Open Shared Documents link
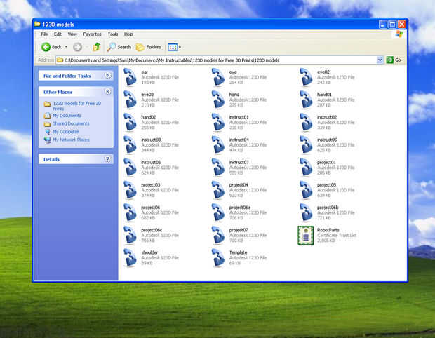 click(x=71, y=123)
